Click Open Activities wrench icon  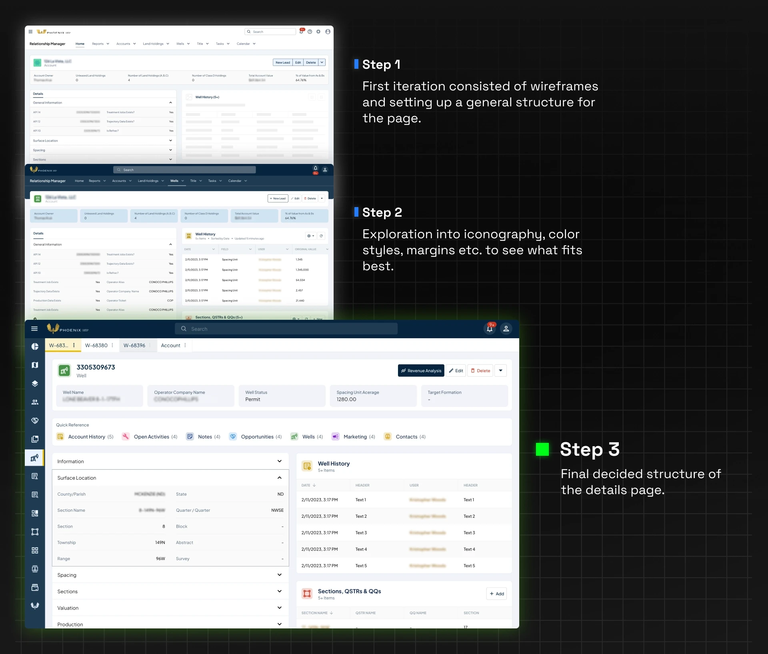tap(126, 437)
